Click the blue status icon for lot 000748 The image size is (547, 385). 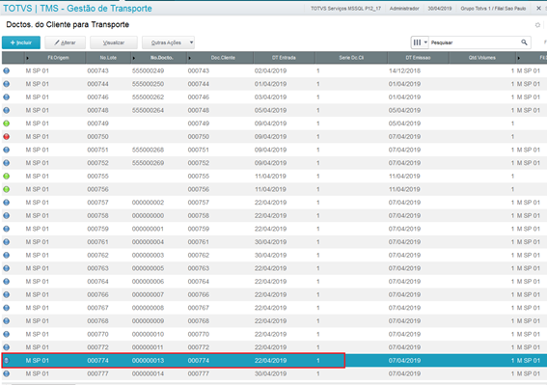tap(7, 110)
